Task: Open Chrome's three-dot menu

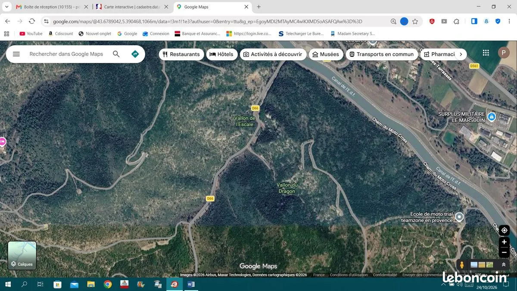Action: click(x=510, y=21)
